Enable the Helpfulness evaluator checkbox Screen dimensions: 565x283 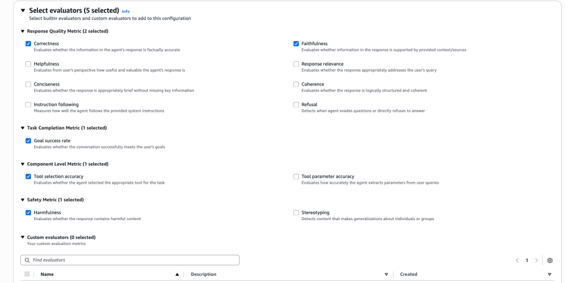tap(28, 64)
